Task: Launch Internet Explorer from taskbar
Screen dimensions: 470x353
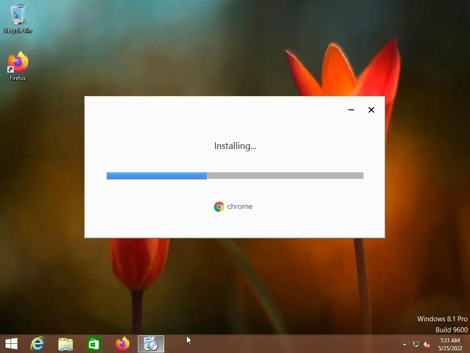Action: click(x=37, y=344)
